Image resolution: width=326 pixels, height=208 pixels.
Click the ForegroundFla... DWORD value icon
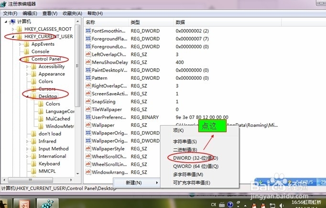tap(88, 39)
